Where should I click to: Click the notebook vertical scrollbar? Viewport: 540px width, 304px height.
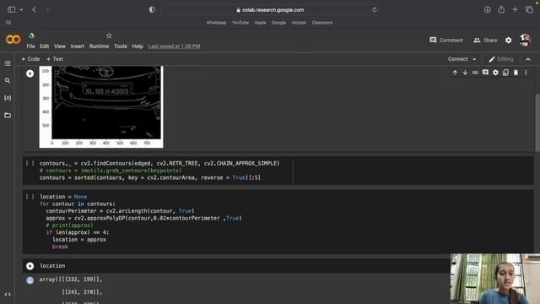[x=537, y=122]
